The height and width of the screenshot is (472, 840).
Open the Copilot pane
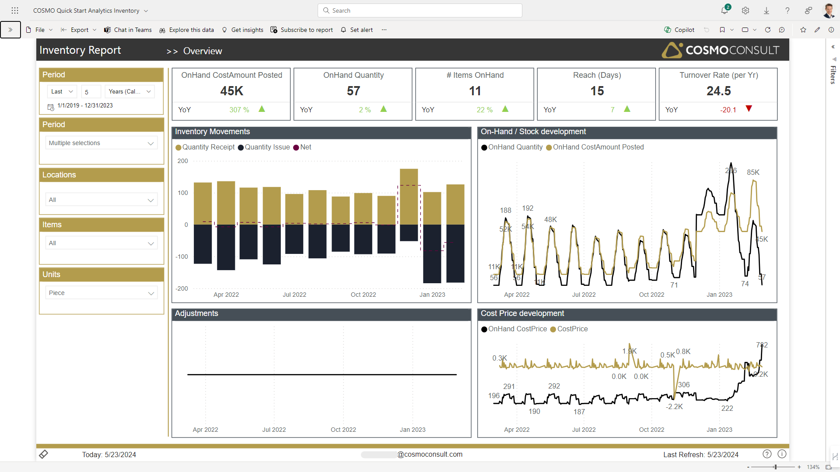click(x=679, y=30)
